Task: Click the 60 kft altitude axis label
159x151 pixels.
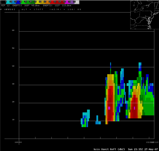Action: coord(13,30)
